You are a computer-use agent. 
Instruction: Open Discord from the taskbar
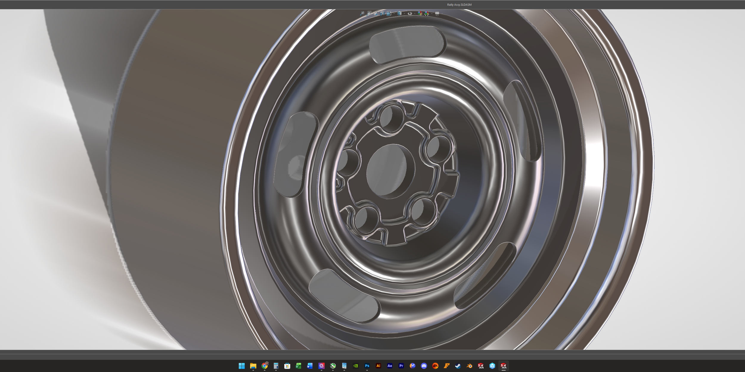coord(424,366)
